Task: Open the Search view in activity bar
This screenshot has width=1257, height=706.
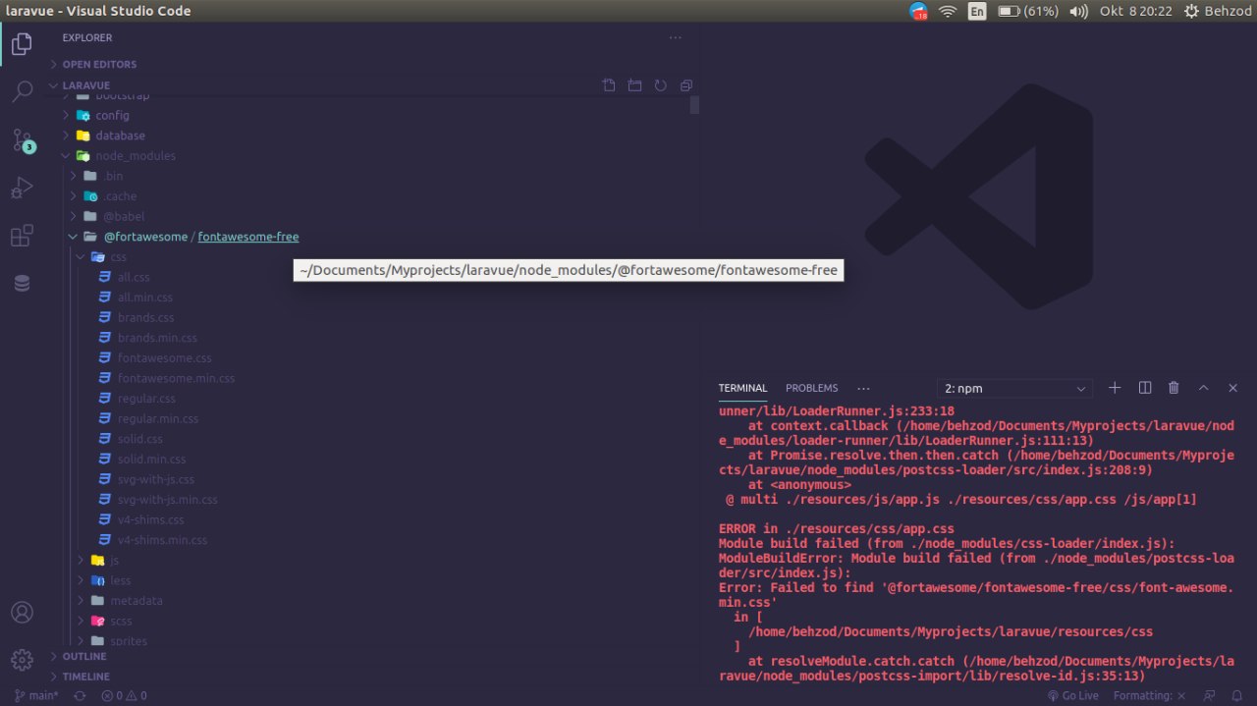Action: click(22, 92)
